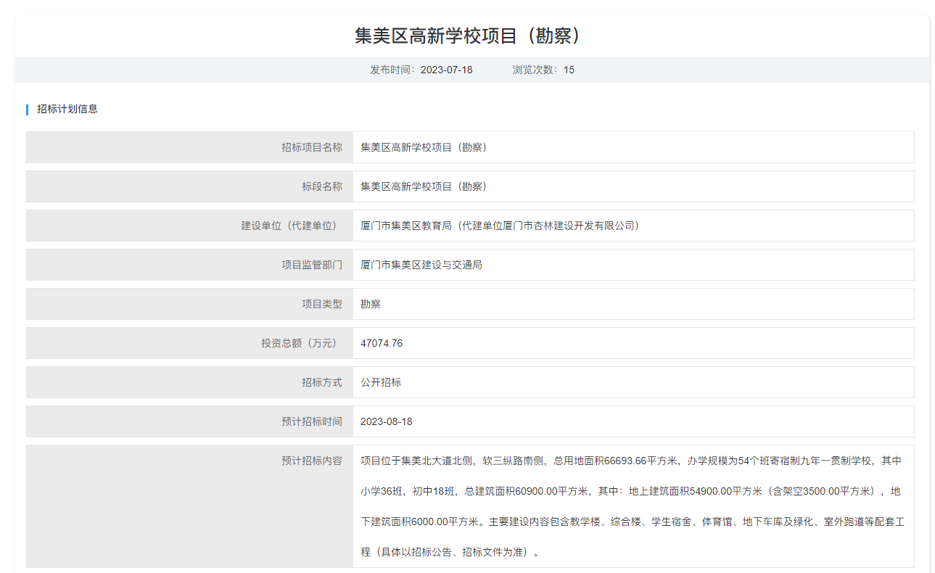This screenshot has height=573, width=935.
Task: Click 厦门市集美区建设与交通局 value text
Action: pyautogui.click(x=421, y=265)
